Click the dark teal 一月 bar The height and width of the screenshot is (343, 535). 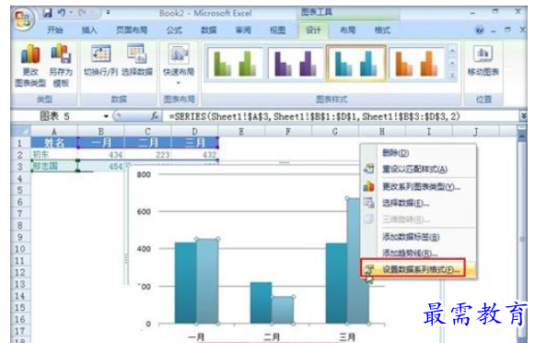pos(186,283)
